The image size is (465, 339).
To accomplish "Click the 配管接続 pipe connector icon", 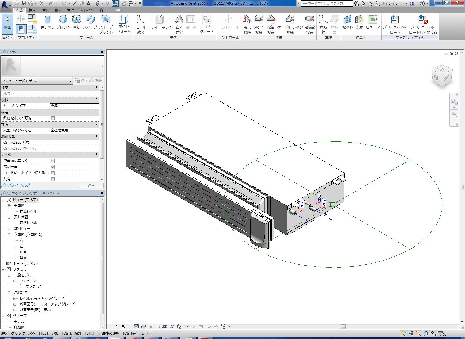I will tap(271, 24).
